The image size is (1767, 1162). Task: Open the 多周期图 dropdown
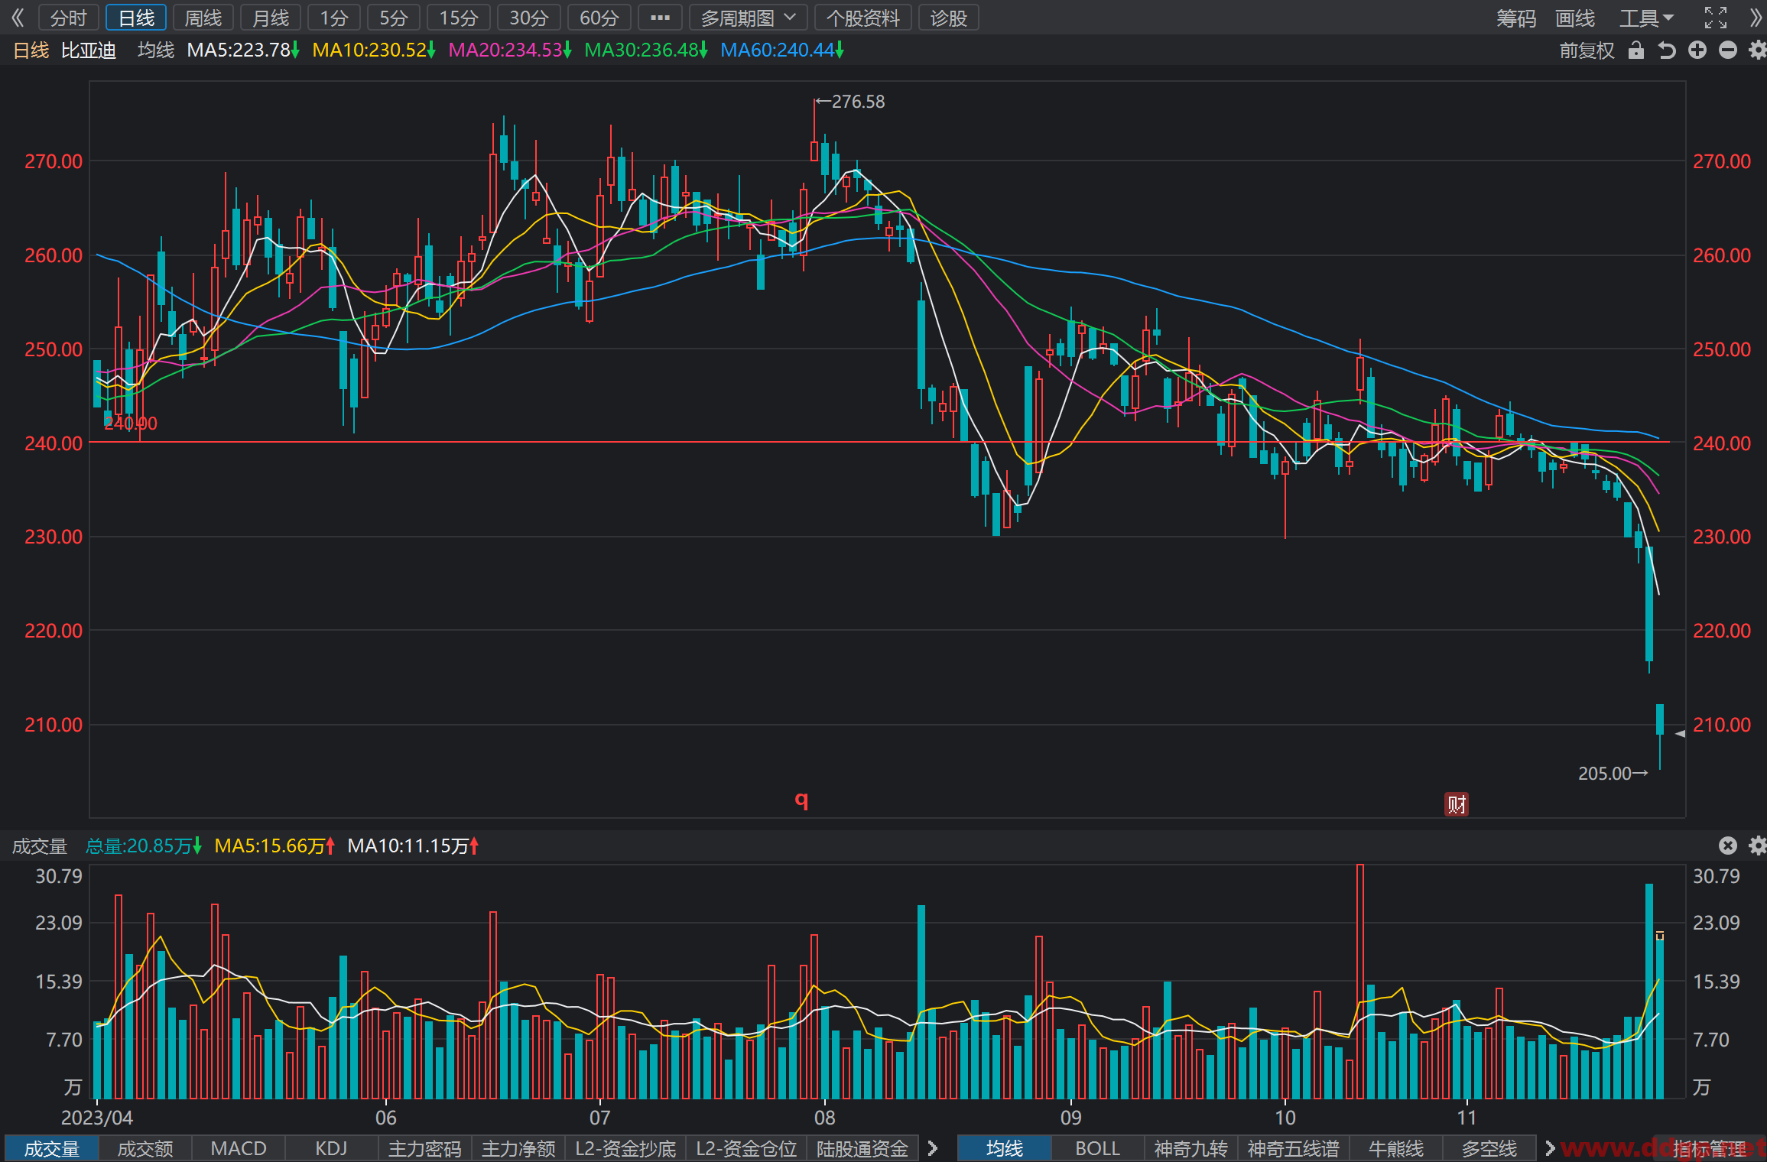(x=749, y=18)
